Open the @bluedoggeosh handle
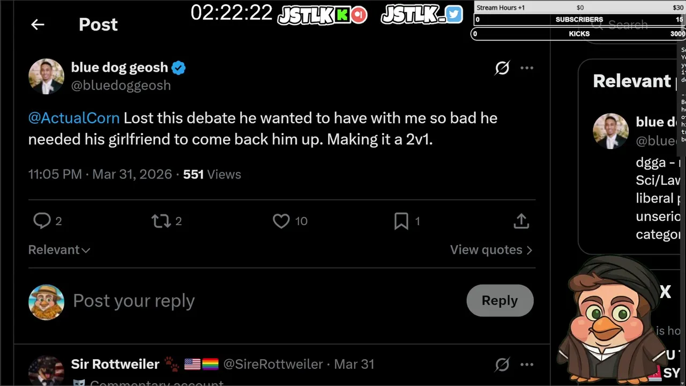Screen dimensions: 686x386 coord(121,85)
